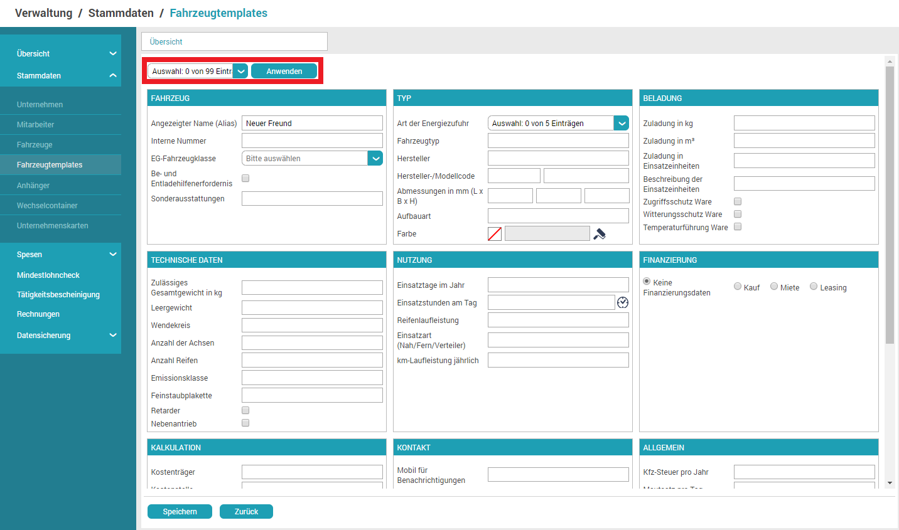Expand the Übersicht sidebar section
This screenshot has height=530, width=899.
pyautogui.click(x=113, y=53)
